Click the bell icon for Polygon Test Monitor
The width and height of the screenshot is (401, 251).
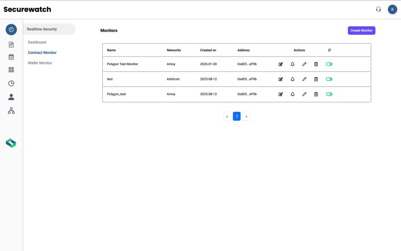click(293, 64)
